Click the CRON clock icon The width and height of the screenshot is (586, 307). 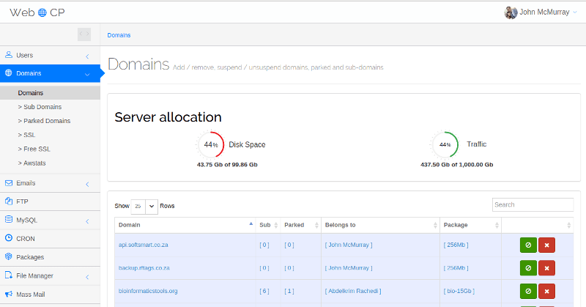(x=9, y=238)
